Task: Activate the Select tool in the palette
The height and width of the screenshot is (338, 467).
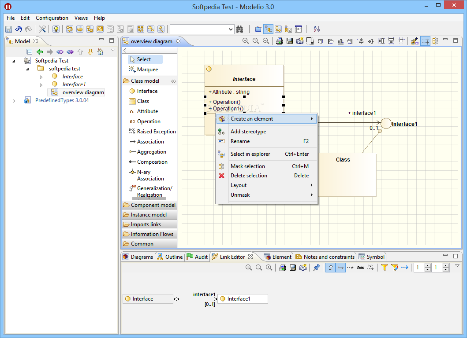Action: pyautogui.click(x=146, y=59)
